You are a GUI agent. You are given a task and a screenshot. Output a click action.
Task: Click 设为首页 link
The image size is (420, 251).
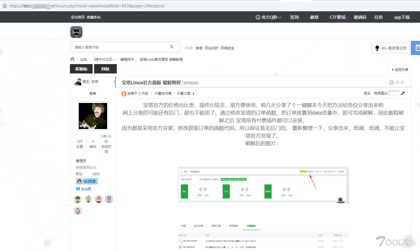[78, 17]
